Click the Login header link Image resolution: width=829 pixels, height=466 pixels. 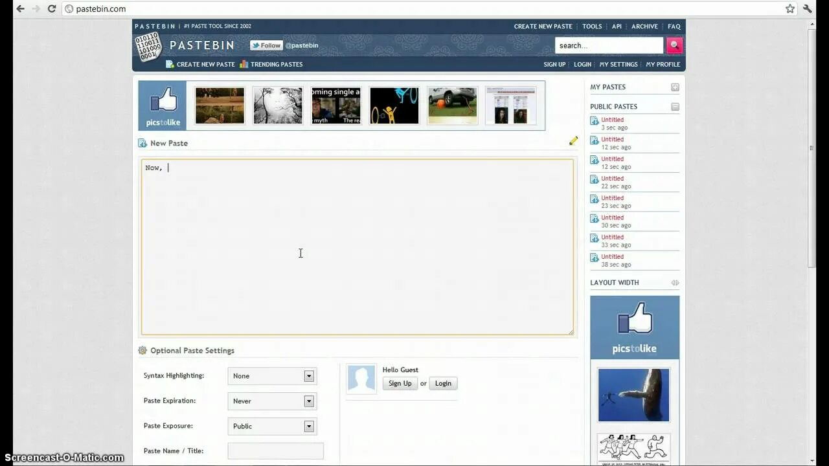point(582,65)
